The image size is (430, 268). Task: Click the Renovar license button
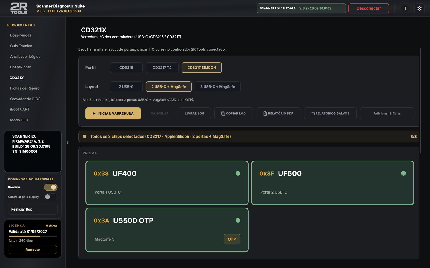pos(33,250)
